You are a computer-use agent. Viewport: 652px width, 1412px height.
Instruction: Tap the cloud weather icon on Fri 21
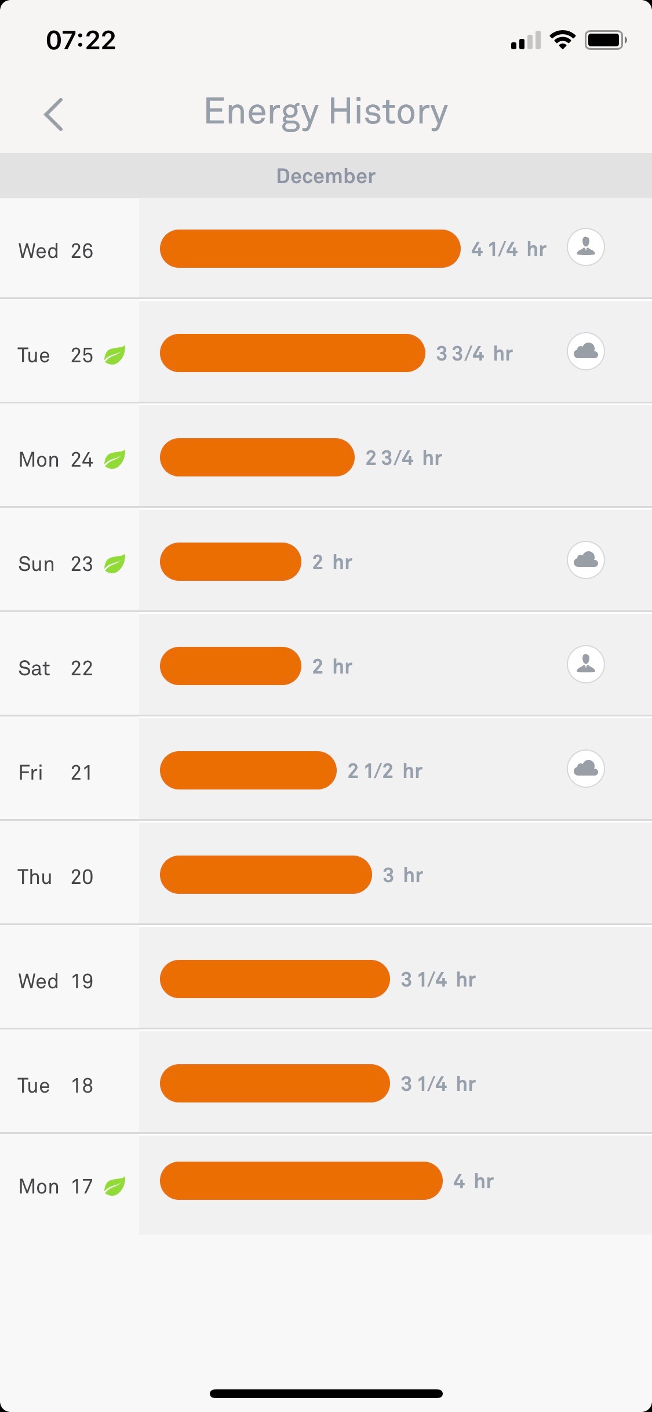coord(585,769)
